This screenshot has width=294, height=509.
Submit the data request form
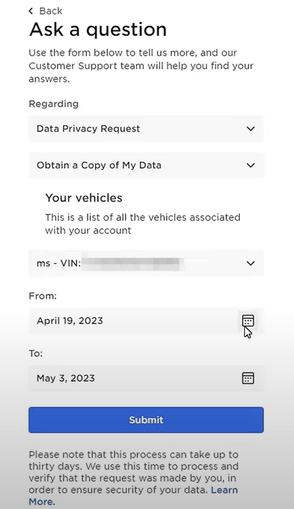pyautogui.click(x=146, y=420)
